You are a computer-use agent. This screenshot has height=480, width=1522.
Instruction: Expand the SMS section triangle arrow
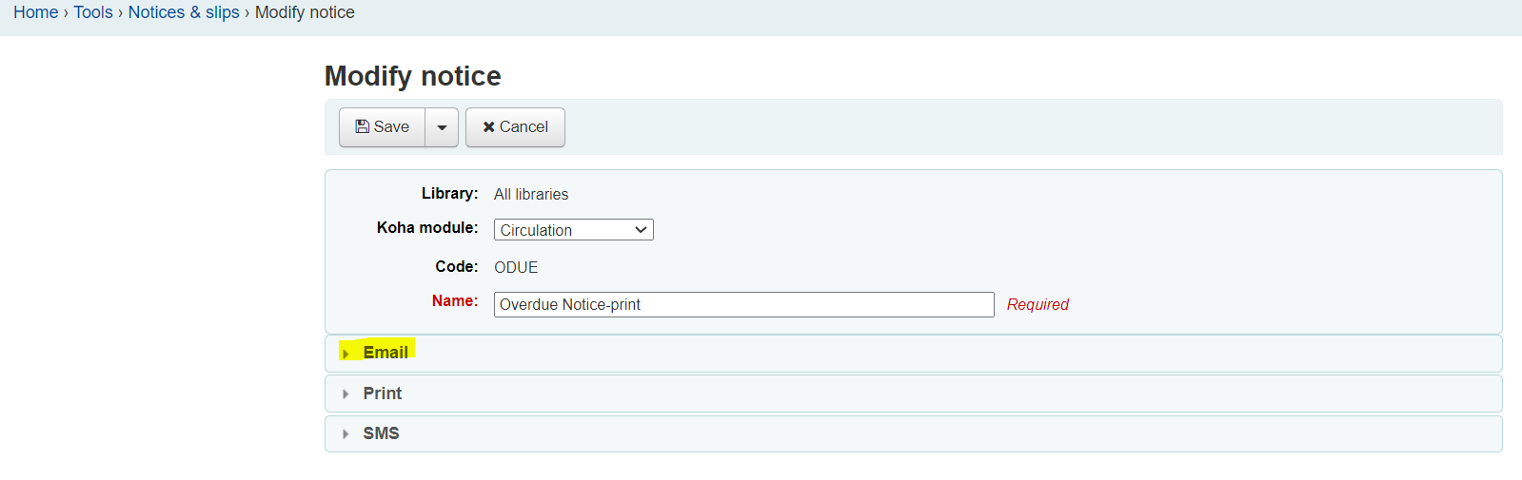click(x=346, y=433)
